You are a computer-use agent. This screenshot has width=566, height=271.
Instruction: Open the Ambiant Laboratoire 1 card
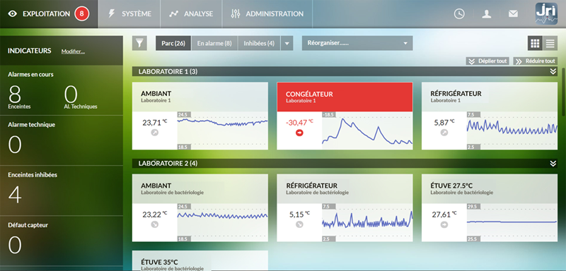(200, 116)
